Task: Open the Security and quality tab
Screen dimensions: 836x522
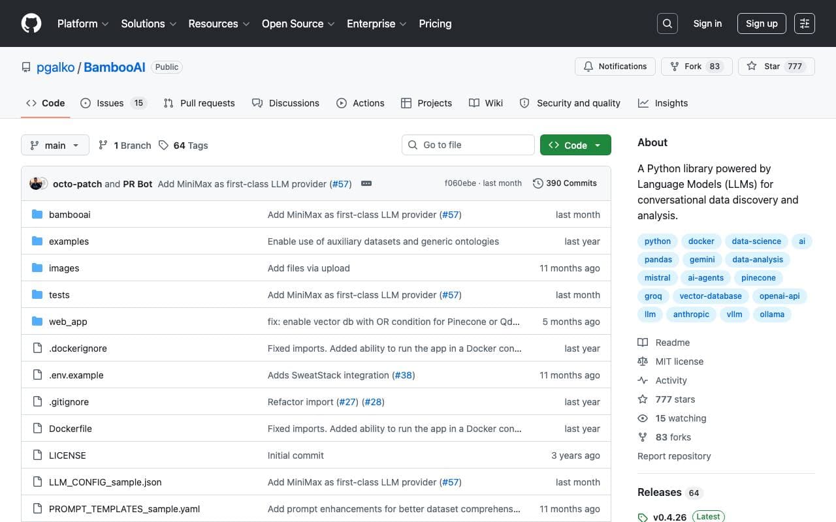Action: (x=570, y=103)
